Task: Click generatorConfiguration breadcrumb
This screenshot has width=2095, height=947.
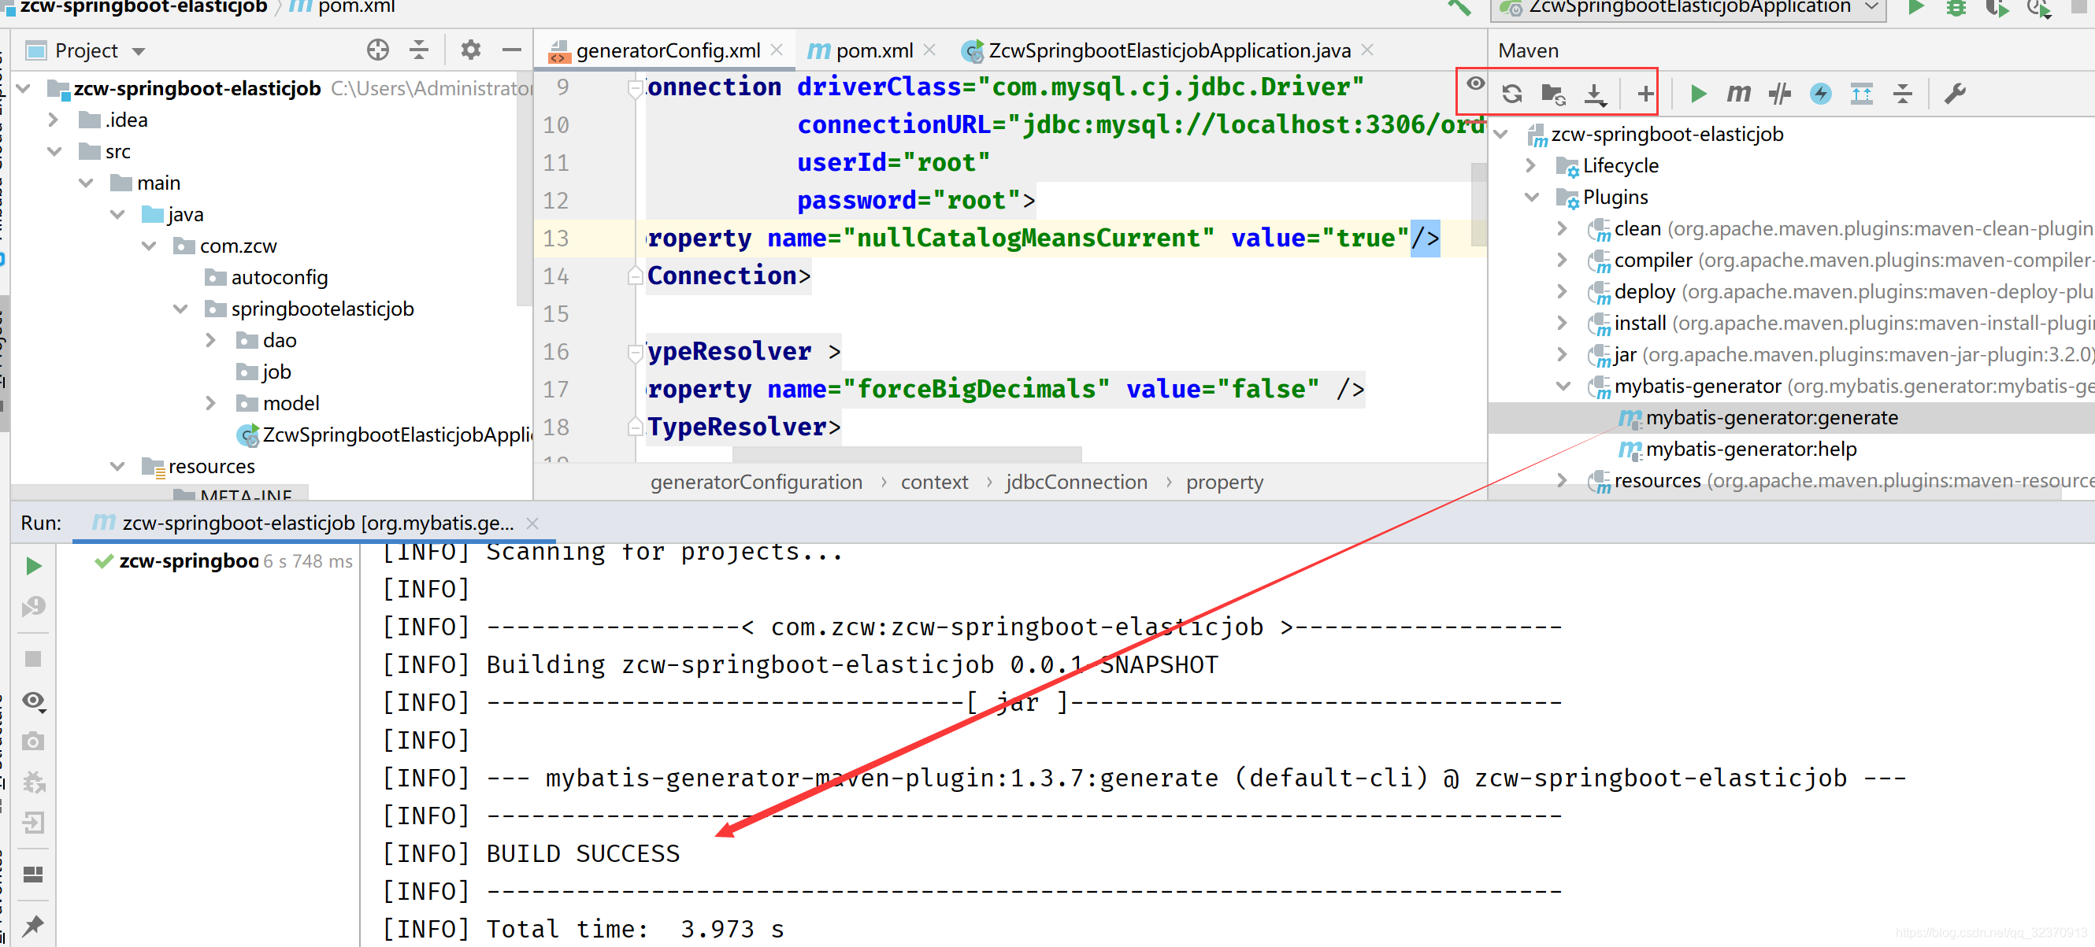Action: pos(755,482)
